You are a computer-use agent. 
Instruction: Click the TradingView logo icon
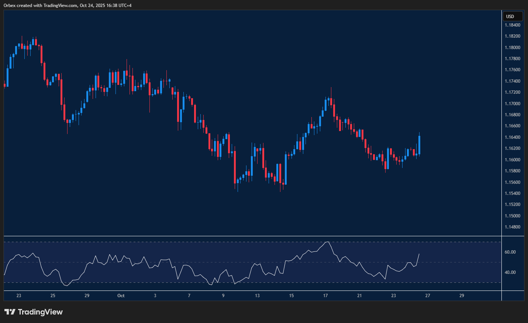pos(10,312)
